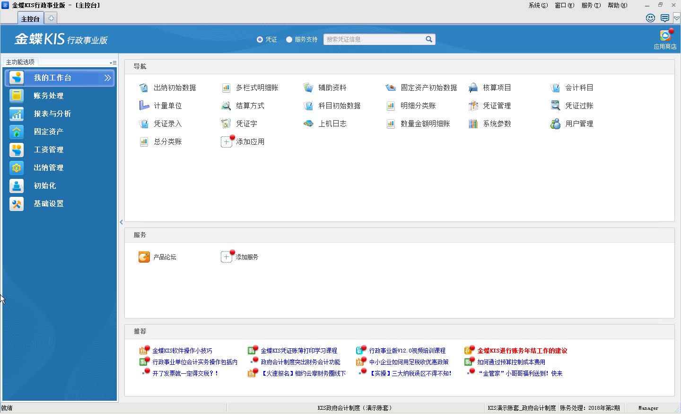Open 辅助资料 icon
Screen dimensions: 681x414
[x=308, y=88]
